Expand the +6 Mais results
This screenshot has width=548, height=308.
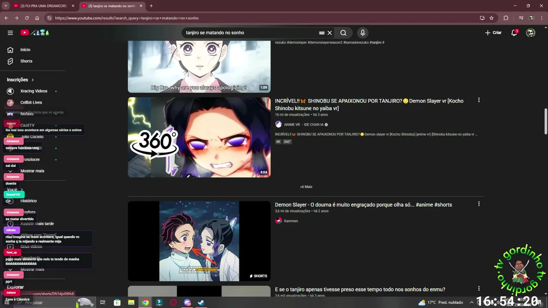306,187
